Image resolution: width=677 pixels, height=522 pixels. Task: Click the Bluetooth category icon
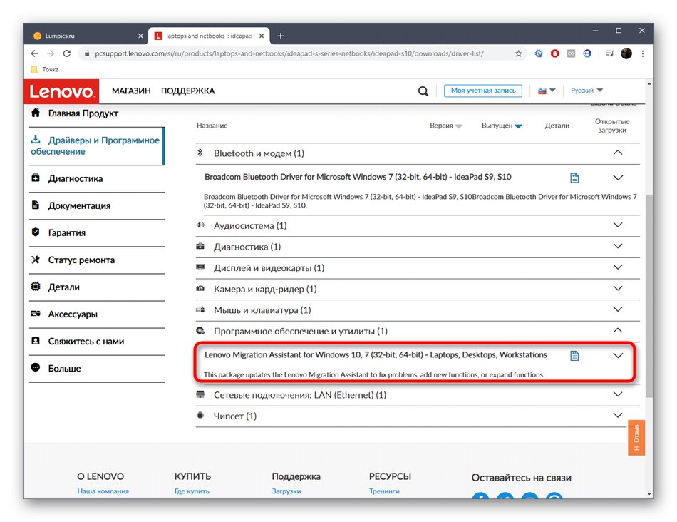click(200, 153)
